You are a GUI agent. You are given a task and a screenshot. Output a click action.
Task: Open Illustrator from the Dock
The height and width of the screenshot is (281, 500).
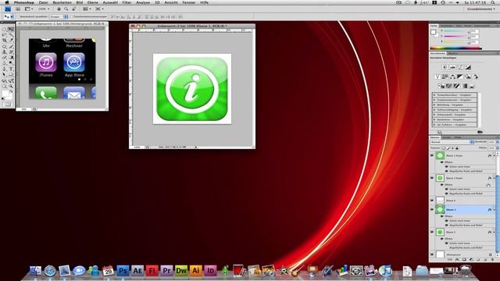(x=196, y=271)
